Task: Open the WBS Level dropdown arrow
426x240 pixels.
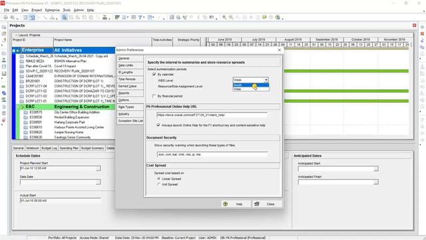Action: tap(266, 80)
